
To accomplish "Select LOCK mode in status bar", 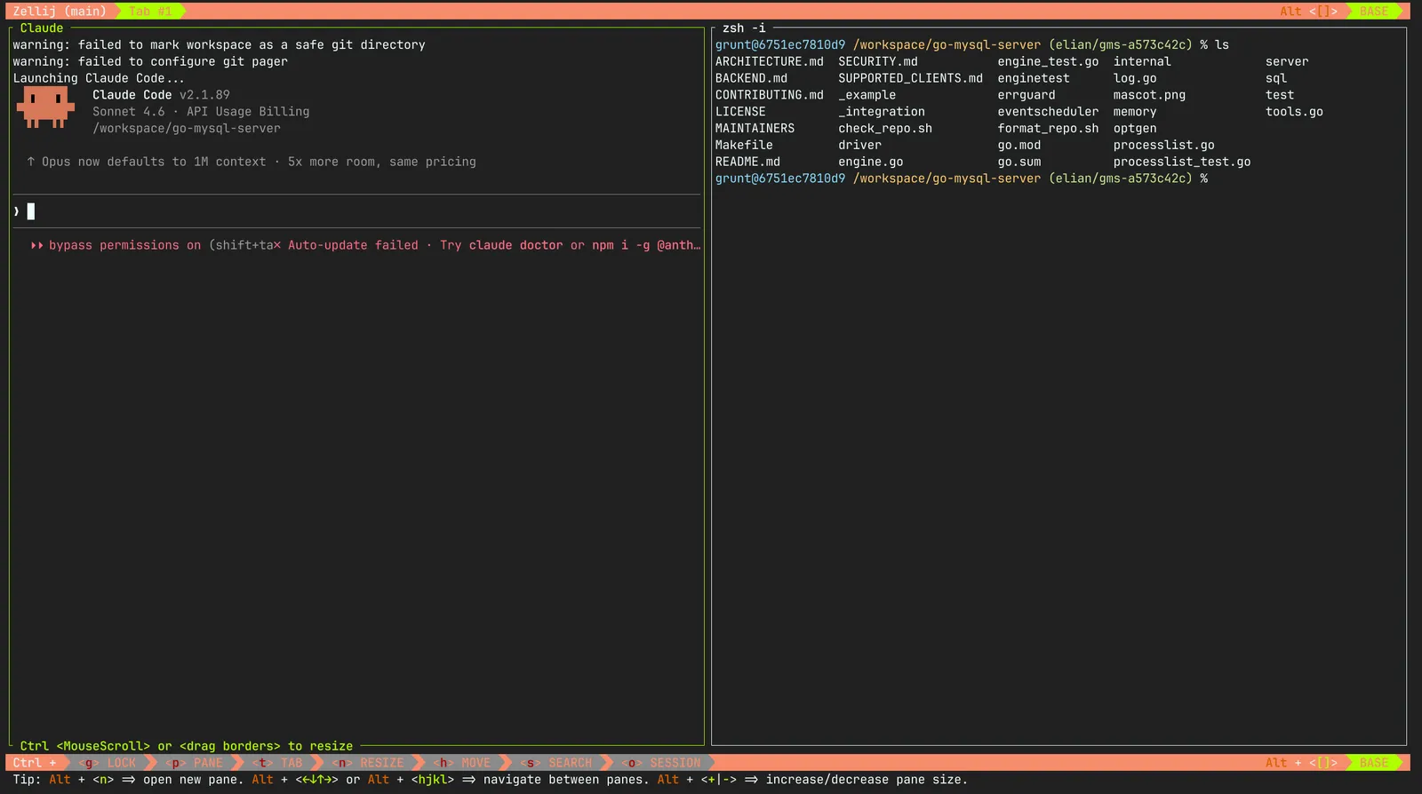I will 108,763.
